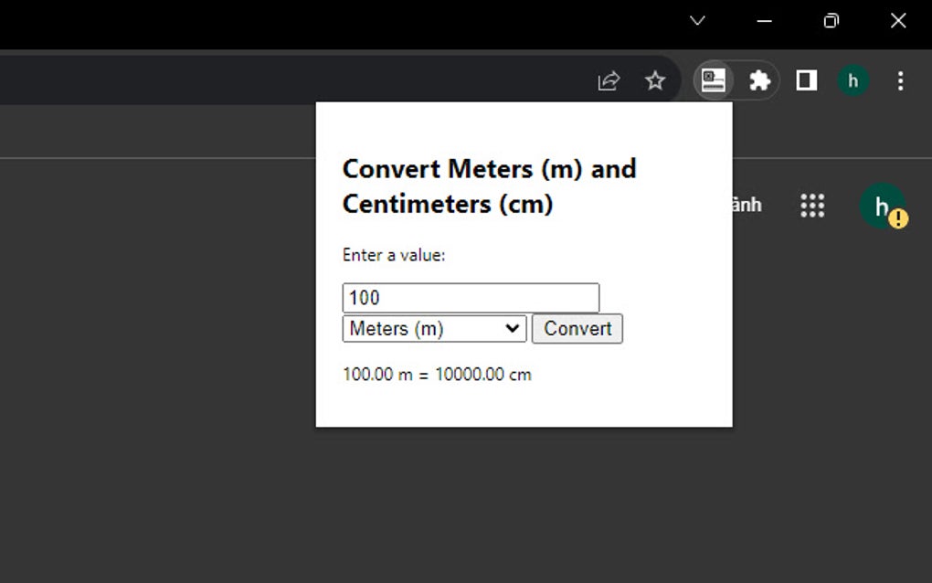Viewport: 932px width, 583px height.
Task: Click the Google account avatar with warning badge
Action: [x=881, y=206]
